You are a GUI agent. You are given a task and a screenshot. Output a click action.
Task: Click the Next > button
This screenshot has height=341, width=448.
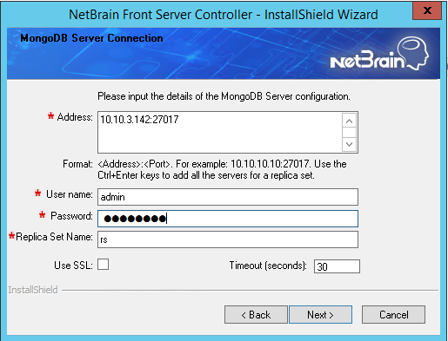coord(320,315)
